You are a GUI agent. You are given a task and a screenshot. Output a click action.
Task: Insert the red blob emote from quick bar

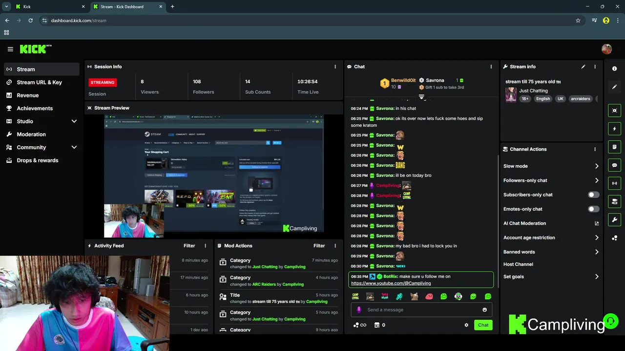pos(429,296)
